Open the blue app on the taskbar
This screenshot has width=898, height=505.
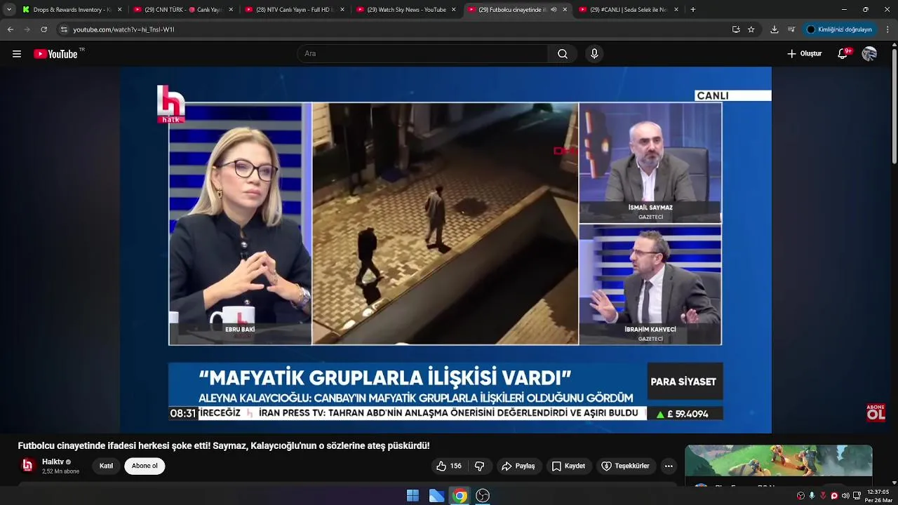coord(436,496)
